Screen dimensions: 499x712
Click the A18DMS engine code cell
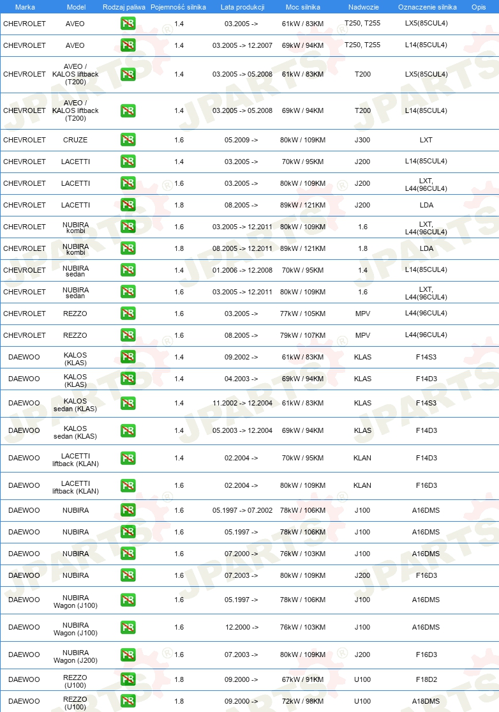tap(426, 702)
